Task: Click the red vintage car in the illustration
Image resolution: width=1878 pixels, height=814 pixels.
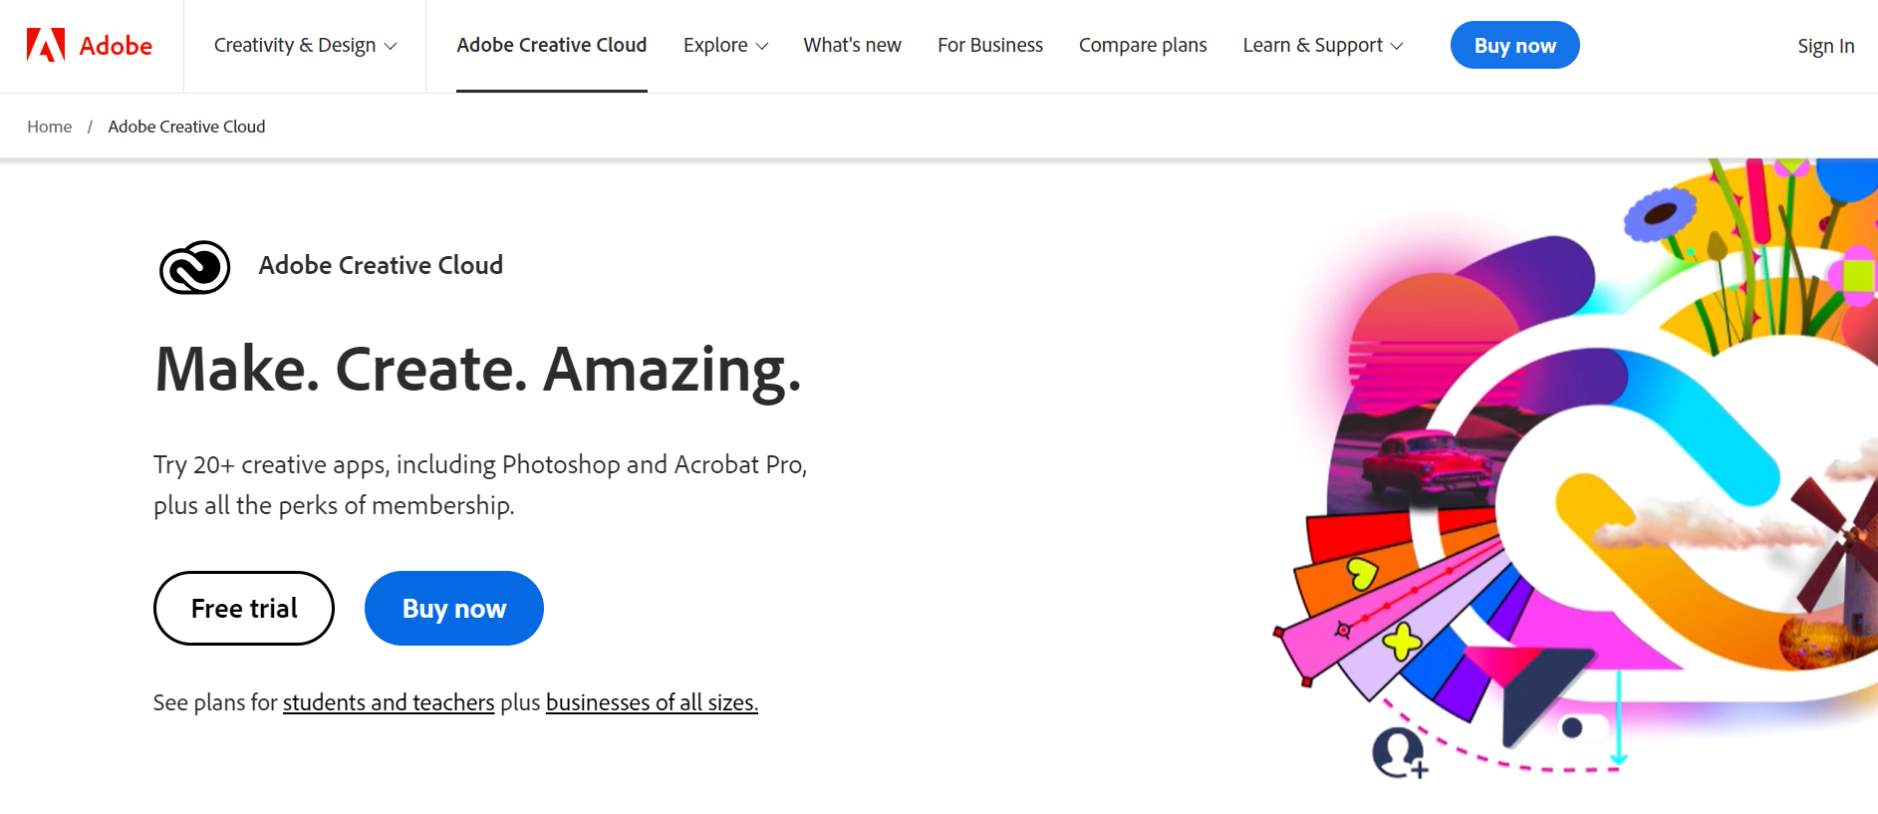Action: [x=1426, y=464]
